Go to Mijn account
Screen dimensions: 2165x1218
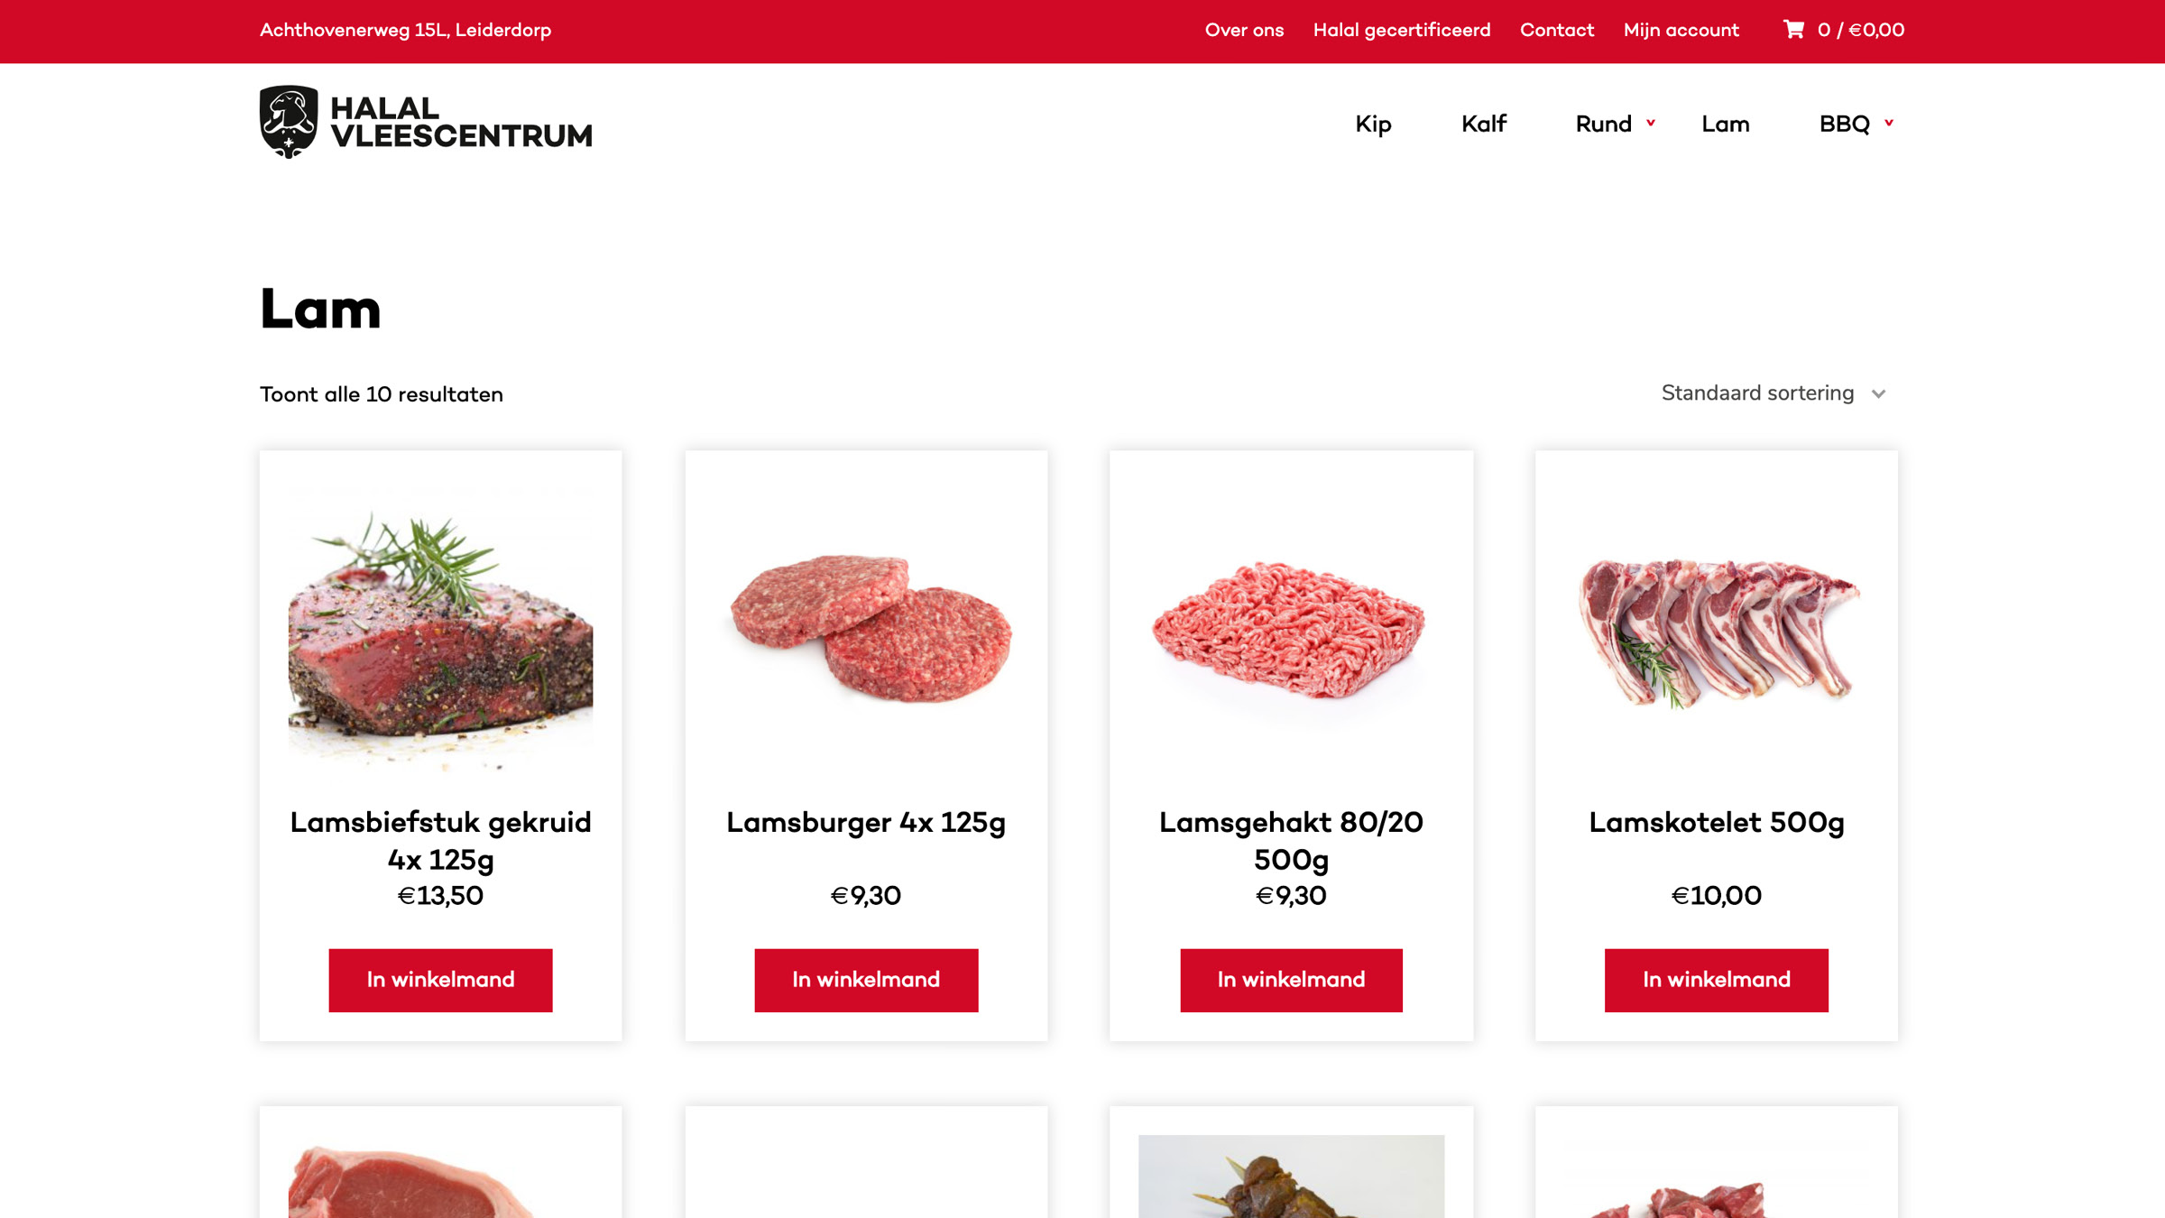click(x=1681, y=30)
